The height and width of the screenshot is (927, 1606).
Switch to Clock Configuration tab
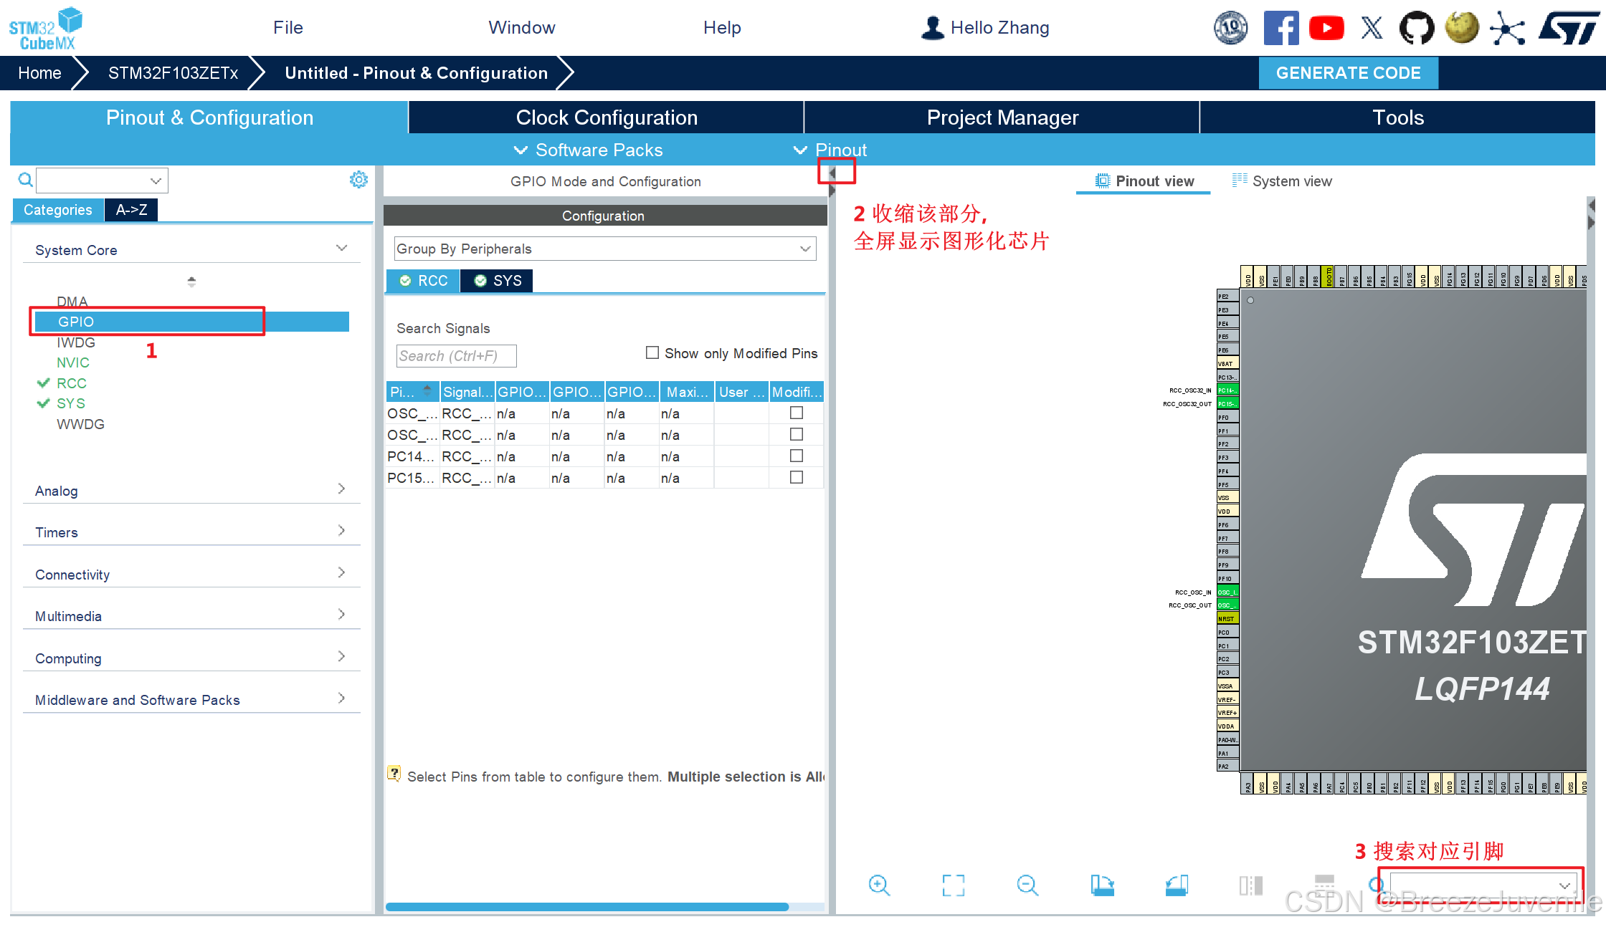[606, 117]
